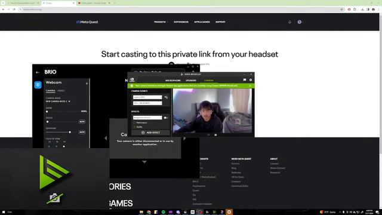Image resolution: width=382 pixels, height=215 pixels.
Task: Open Chrome from the taskbar
Action: click(x=149, y=212)
